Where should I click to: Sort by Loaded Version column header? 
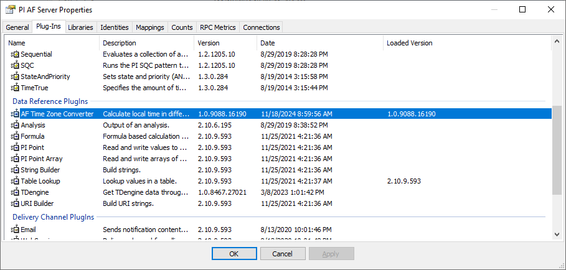467,43
